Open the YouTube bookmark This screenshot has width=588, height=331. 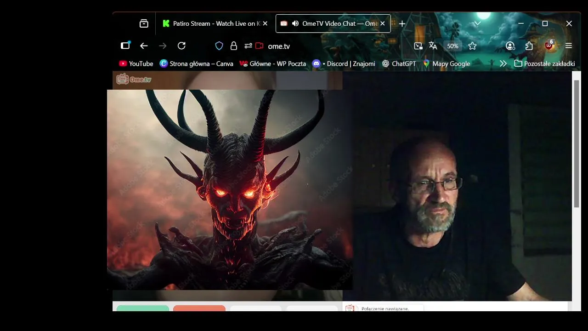(x=136, y=64)
